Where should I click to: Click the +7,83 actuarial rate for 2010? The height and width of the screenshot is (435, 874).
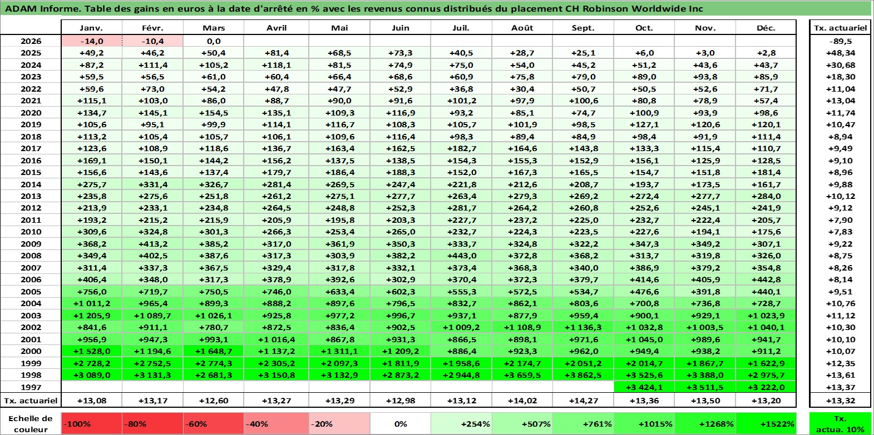click(841, 232)
